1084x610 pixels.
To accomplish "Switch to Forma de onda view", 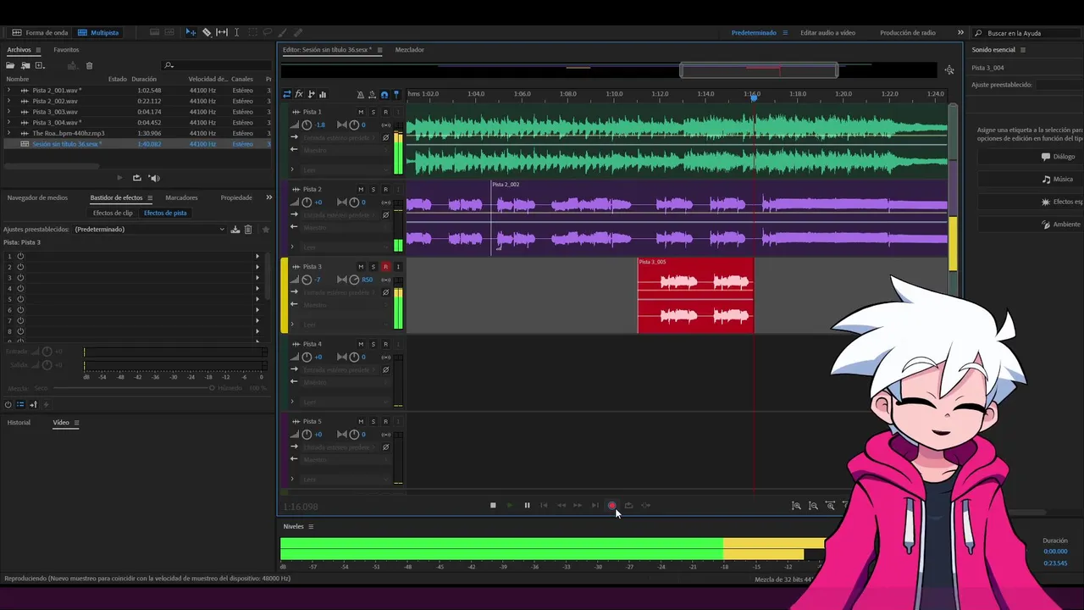I will pos(40,32).
